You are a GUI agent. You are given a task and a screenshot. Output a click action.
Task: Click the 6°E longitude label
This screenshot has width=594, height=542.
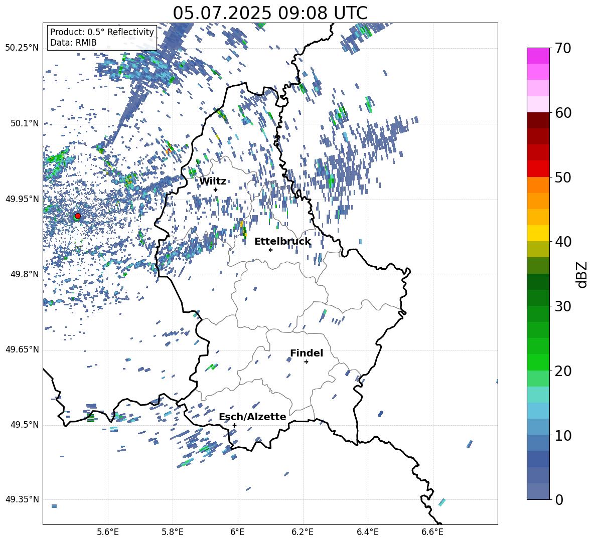click(x=237, y=532)
